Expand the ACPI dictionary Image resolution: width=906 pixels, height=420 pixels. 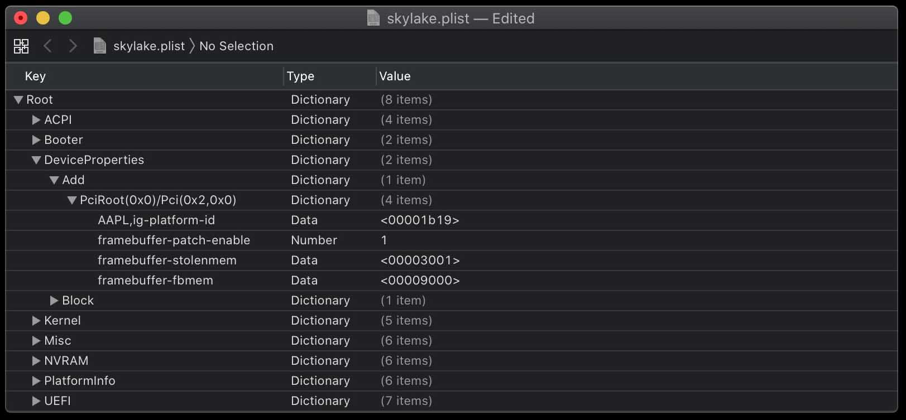36,120
